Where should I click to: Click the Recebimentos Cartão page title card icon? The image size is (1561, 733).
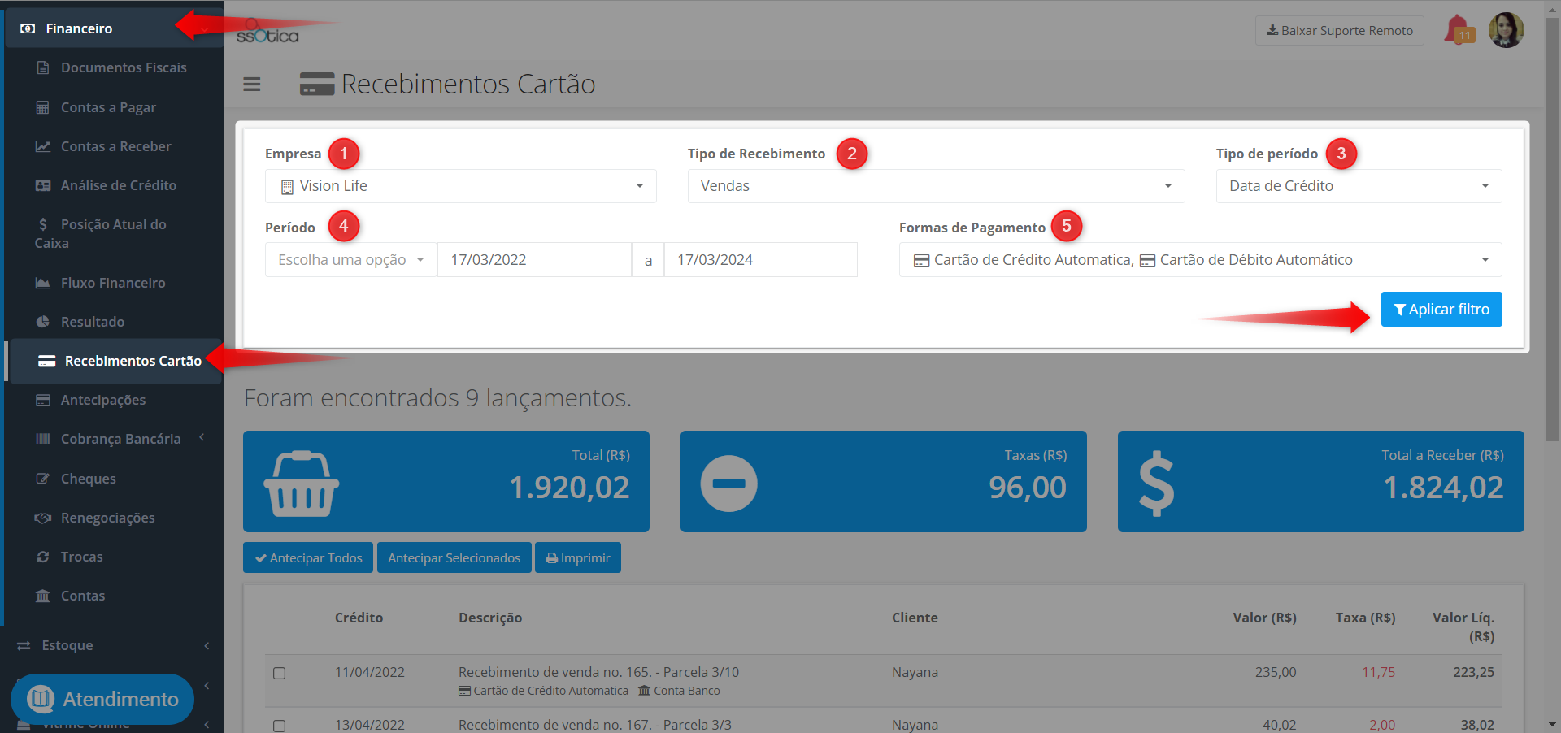[317, 84]
